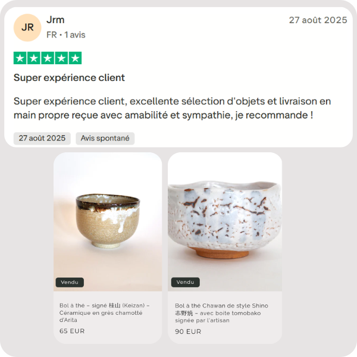The height and width of the screenshot is (357, 357).
Task: Click the JR avatar circle
Action: tap(27, 27)
